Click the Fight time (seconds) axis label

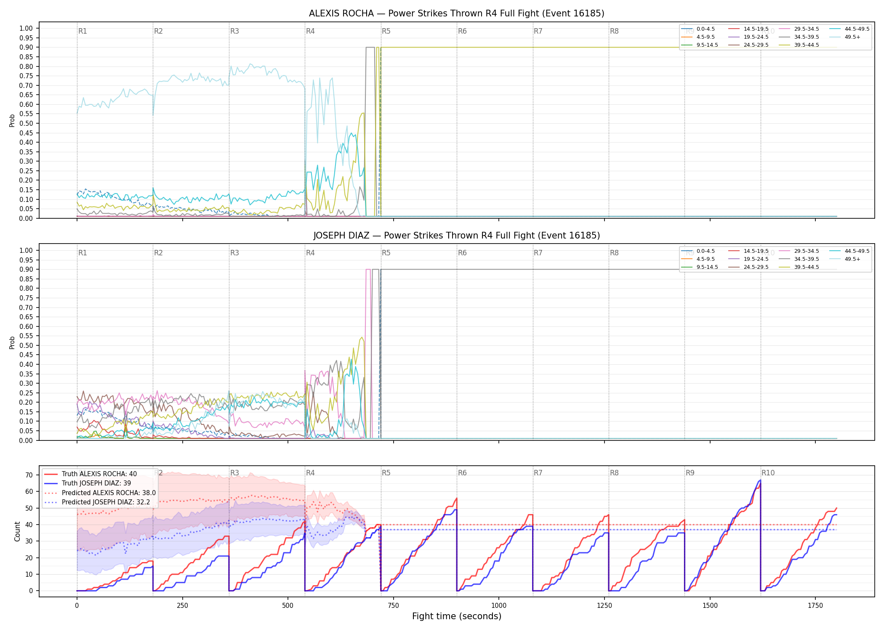point(457,616)
